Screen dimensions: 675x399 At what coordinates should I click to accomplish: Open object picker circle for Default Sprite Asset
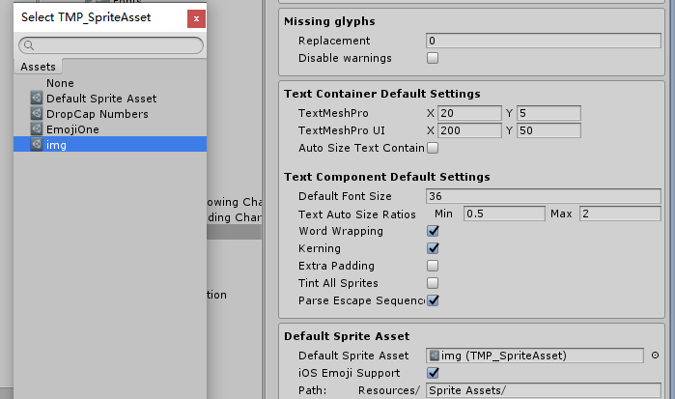point(655,356)
